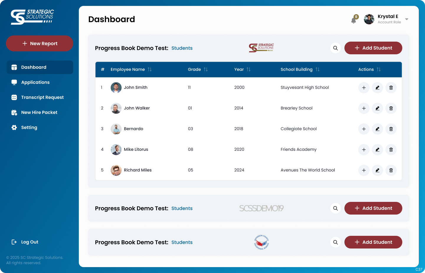This screenshot has width=425, height=273.
Task: Add Student to first Progress Book table
Action: (x=373, y=48)
